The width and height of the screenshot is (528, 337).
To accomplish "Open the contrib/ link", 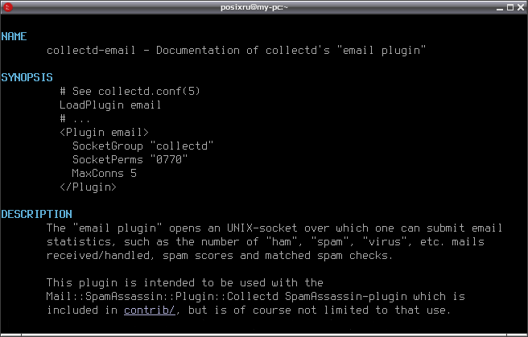I will (150, 310).
